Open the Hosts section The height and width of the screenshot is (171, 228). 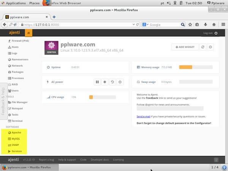coord(13,47)
